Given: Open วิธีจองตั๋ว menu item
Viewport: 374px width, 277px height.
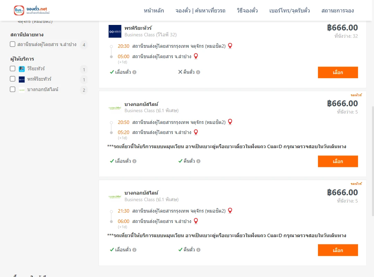Looking at the screenshot, I should point(247,10).
